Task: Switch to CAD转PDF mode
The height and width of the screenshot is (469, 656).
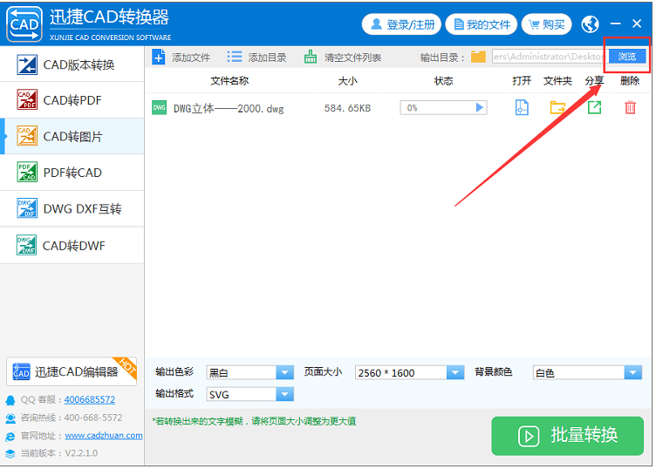Action: click(x=72, y=100)
